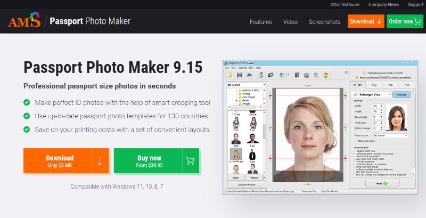Click the green top crop marker arrow
The width and height of the screenshot is (426, 218).
coord(308,86)
